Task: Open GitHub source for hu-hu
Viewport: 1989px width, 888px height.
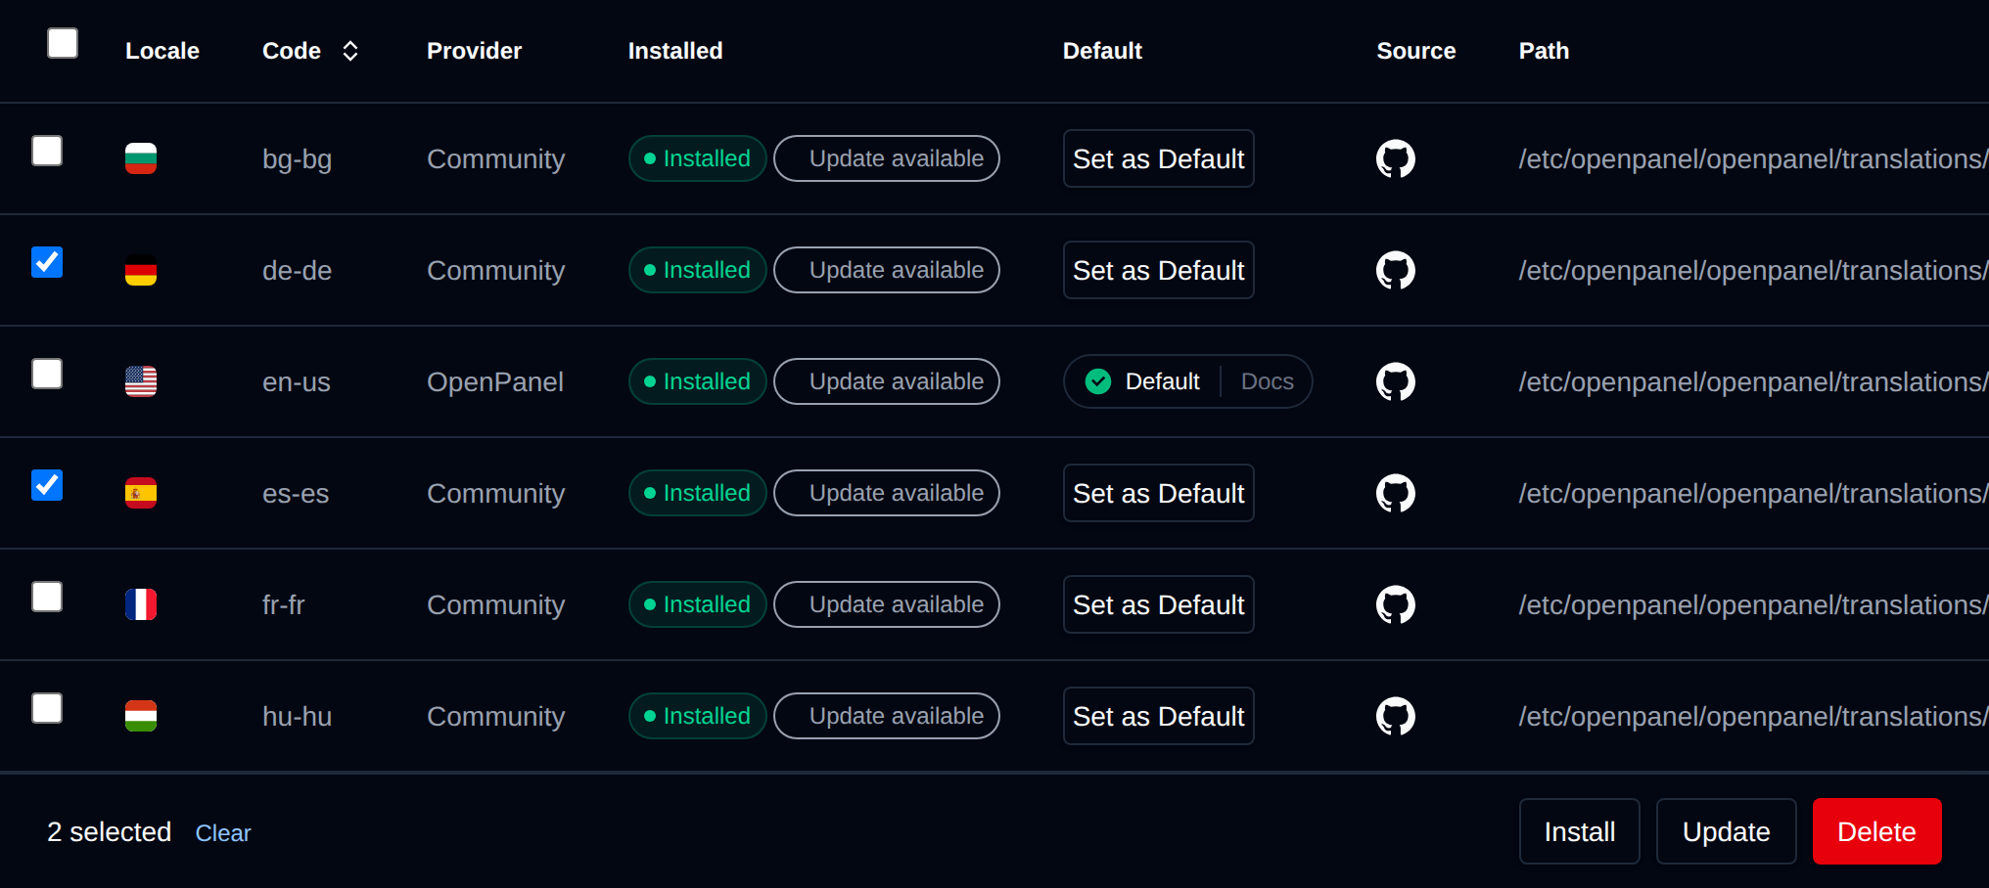Action: 1396,716
